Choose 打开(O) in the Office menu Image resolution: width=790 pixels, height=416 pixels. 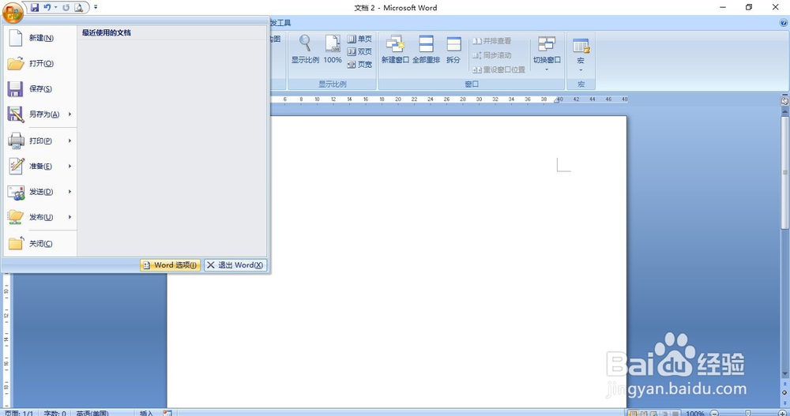[x=40, y=63]
